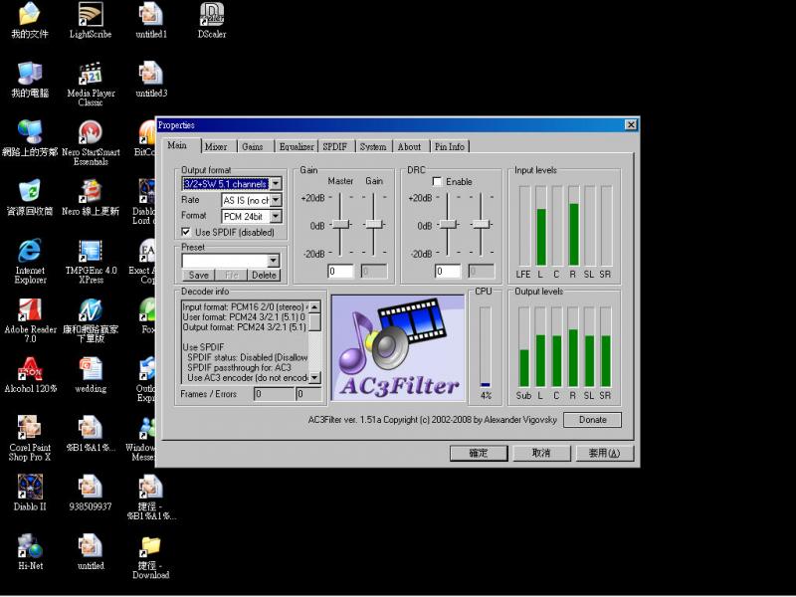Open the Mixer tab
The height and width of the screenshot is (597, 796).
click(216, 147)
